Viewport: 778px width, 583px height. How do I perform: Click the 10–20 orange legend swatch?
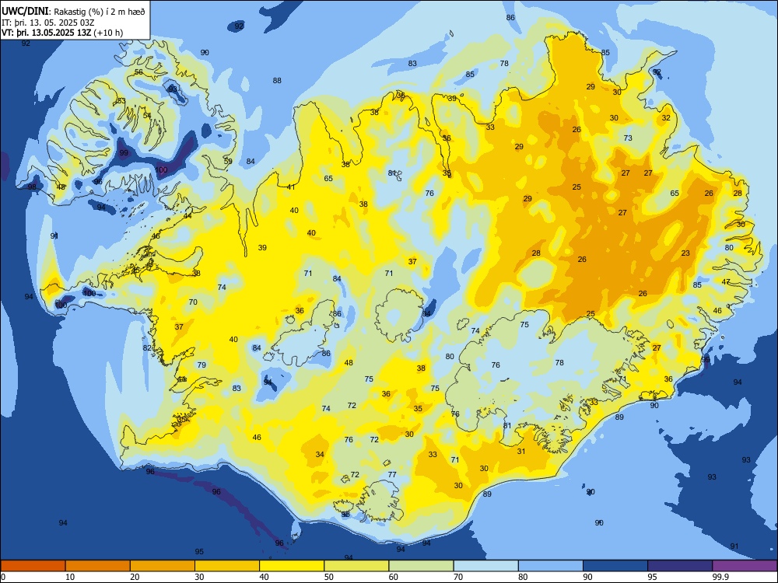[98, 566]
